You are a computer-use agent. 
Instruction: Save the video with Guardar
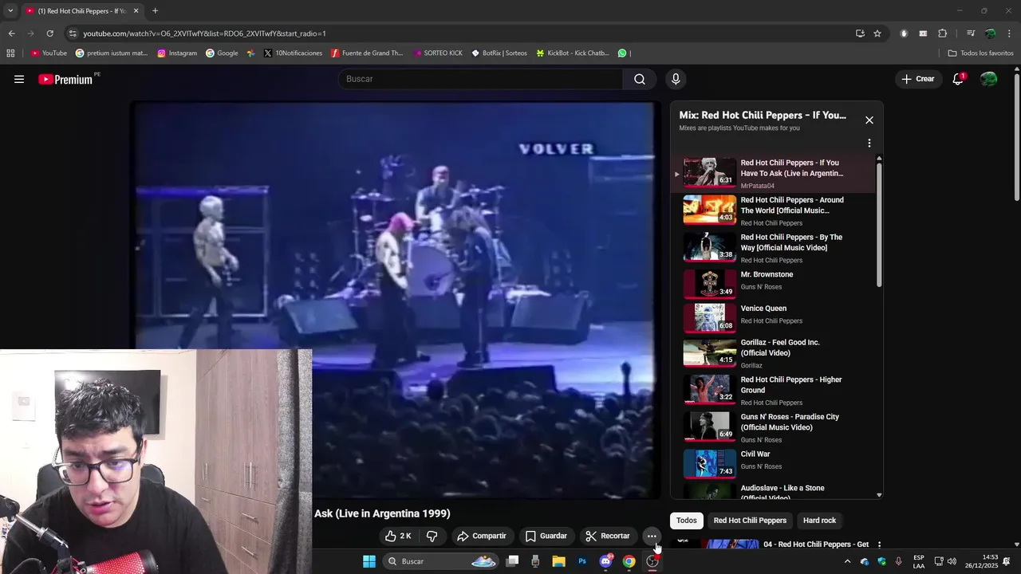pyautogui.click(x=546, y=536)
